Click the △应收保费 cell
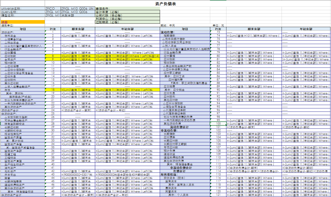The width and height of the screenshot is (331, 197). coord(23,66)
